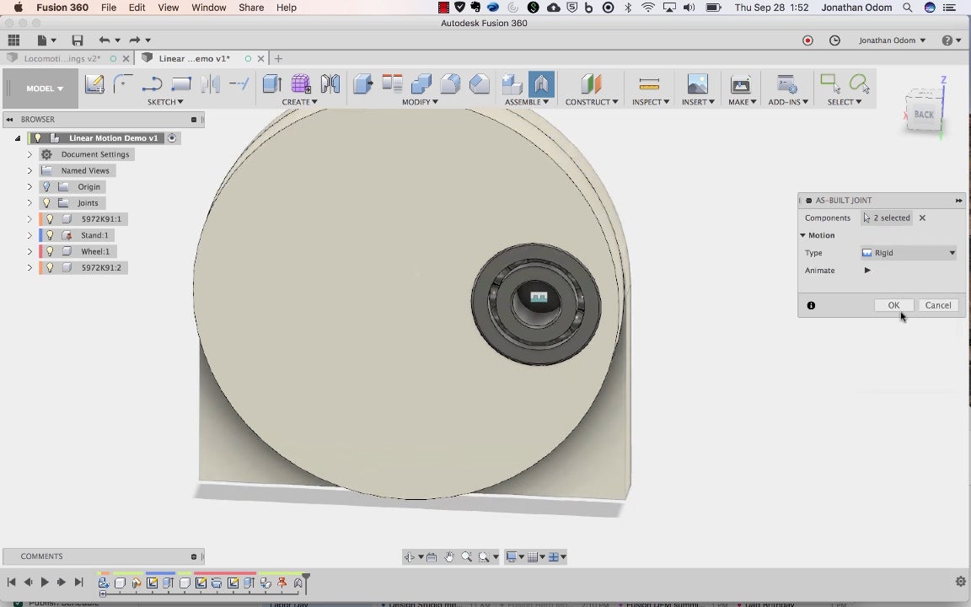971x607 pixels.
Task: Expand the Named Views node
Action: (x=30, y=170)
